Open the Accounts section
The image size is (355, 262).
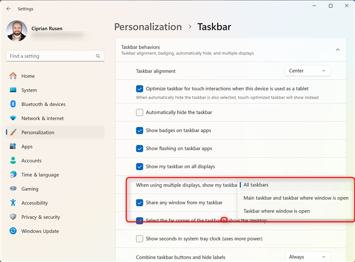55,160
